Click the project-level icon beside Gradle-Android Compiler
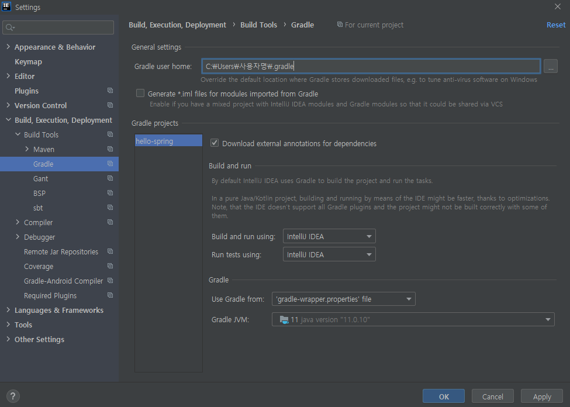The width and height of the screenshot is (570, 407). [x=110, y=281]
